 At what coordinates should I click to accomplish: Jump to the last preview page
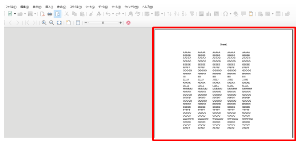[34, 23]
